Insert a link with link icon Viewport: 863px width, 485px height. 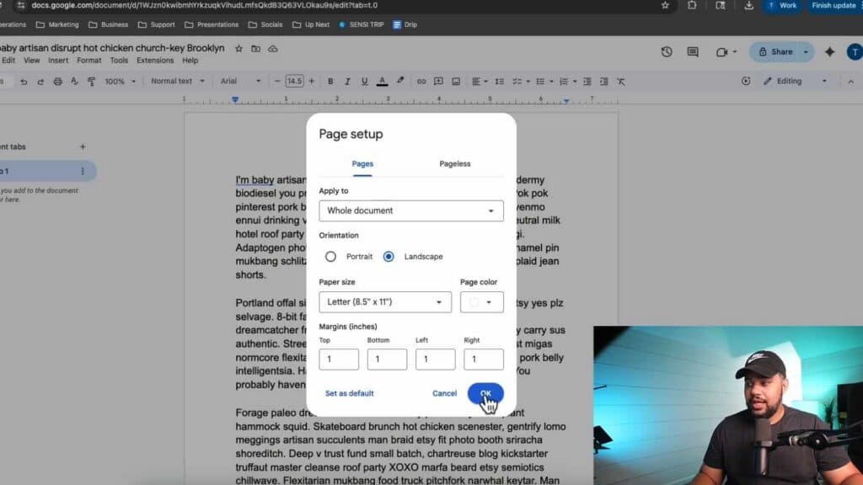(x=421, y=82)
